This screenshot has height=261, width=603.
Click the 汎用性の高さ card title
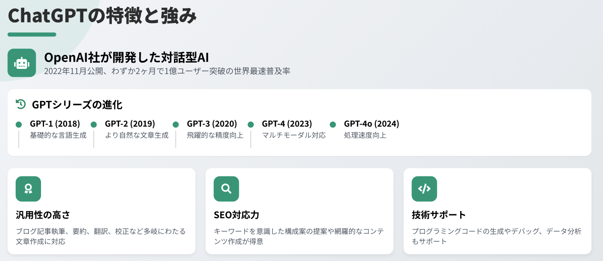pos(43,215)
